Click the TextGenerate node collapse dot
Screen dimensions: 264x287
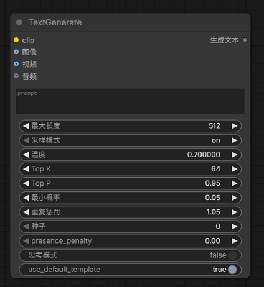[x=19, y=22]
